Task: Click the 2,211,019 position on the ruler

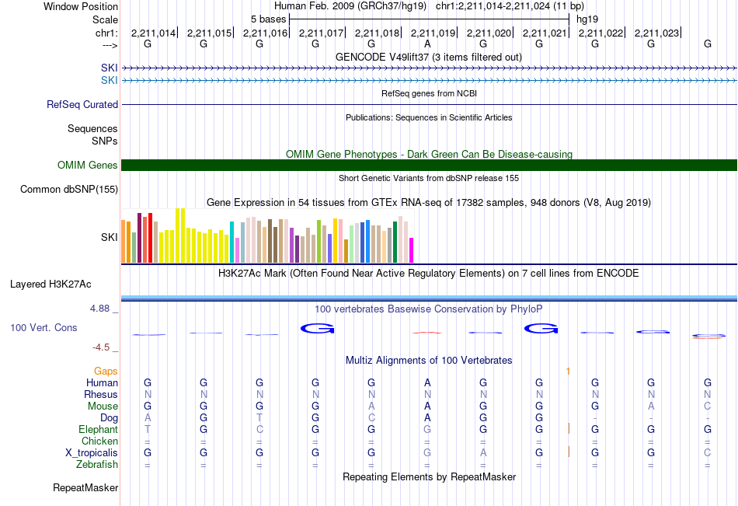Action: pyautogui.click(x=433, y=33)
